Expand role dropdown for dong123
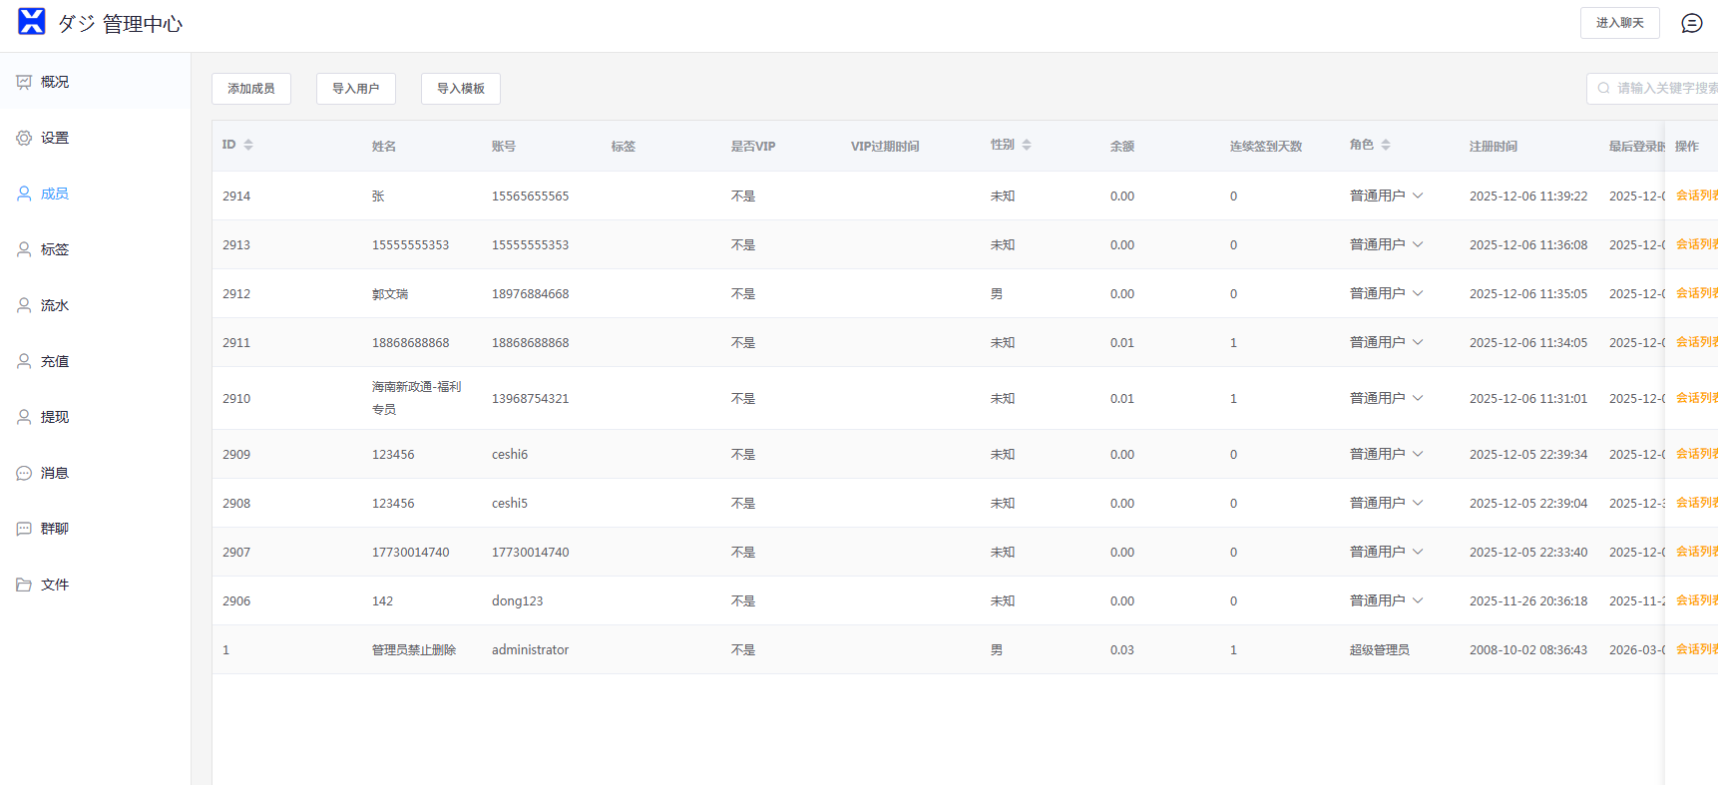The width and height of the screenshot is (1718, 785). [x=1418, y=600]
